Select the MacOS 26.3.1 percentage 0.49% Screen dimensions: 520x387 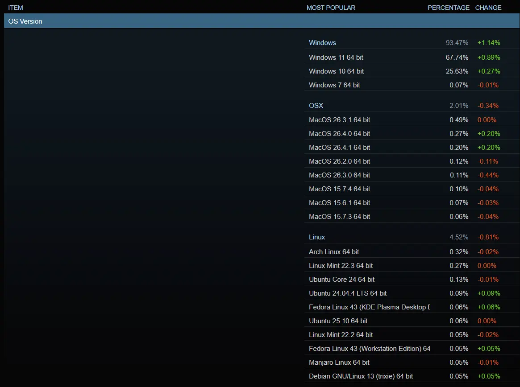pyautogui.click(x=459, y=120)
